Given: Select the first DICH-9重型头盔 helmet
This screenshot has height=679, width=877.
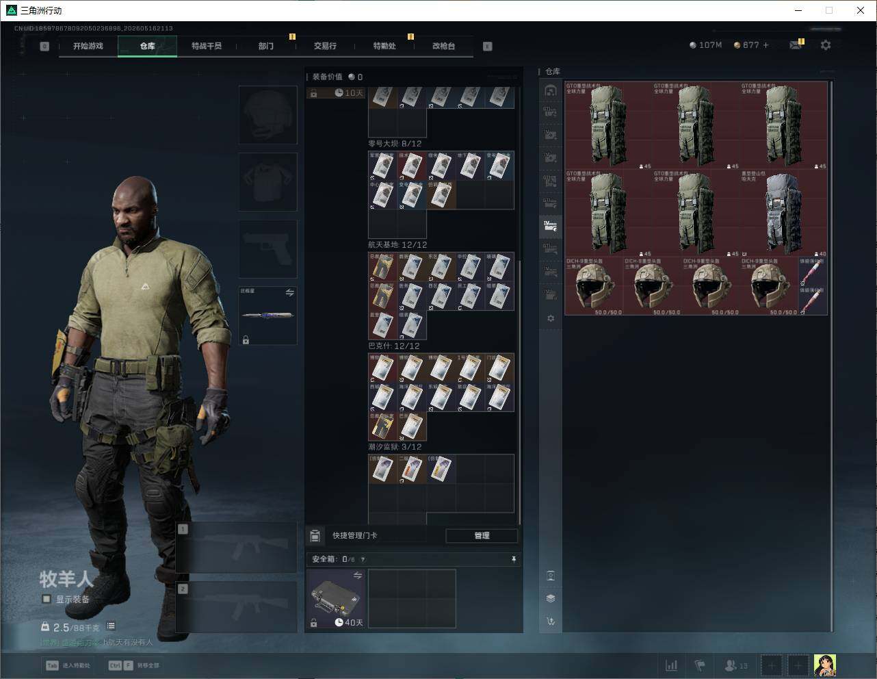Looking at the screenshot, I should click(594, 286).
